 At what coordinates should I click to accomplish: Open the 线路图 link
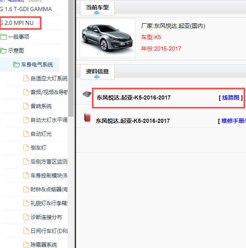[231, 97]
